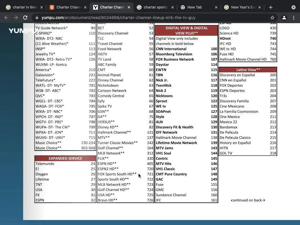Image resolution: width=300 pixels, height=225 pixels.
Task: Click the yumpu.com address bar URL
Action: pyautogui.click(x=118, y=18)
